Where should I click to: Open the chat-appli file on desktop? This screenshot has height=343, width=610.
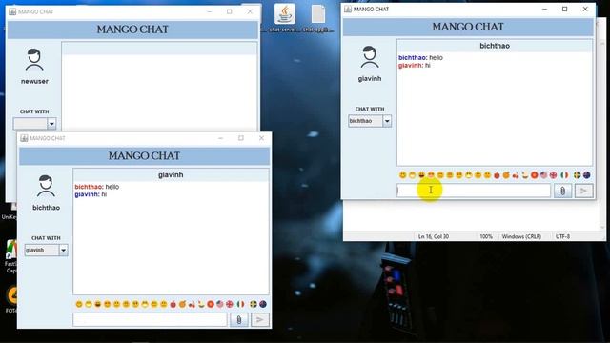point(318,18)
